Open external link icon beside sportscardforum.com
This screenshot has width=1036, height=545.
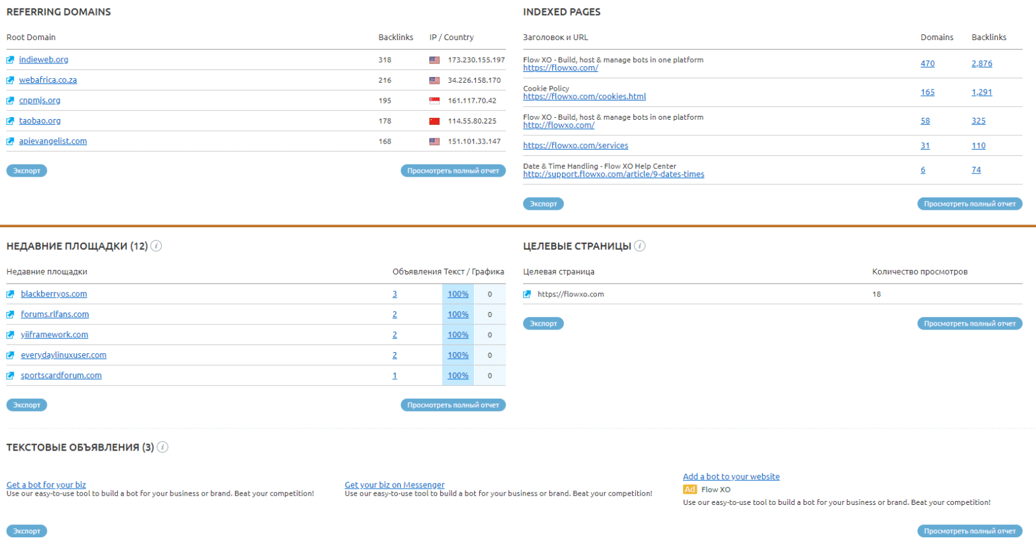tap(10, 375)
